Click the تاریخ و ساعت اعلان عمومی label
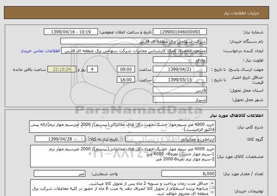Viewport: 277px width, 196px height. click(x=126, y=32)
